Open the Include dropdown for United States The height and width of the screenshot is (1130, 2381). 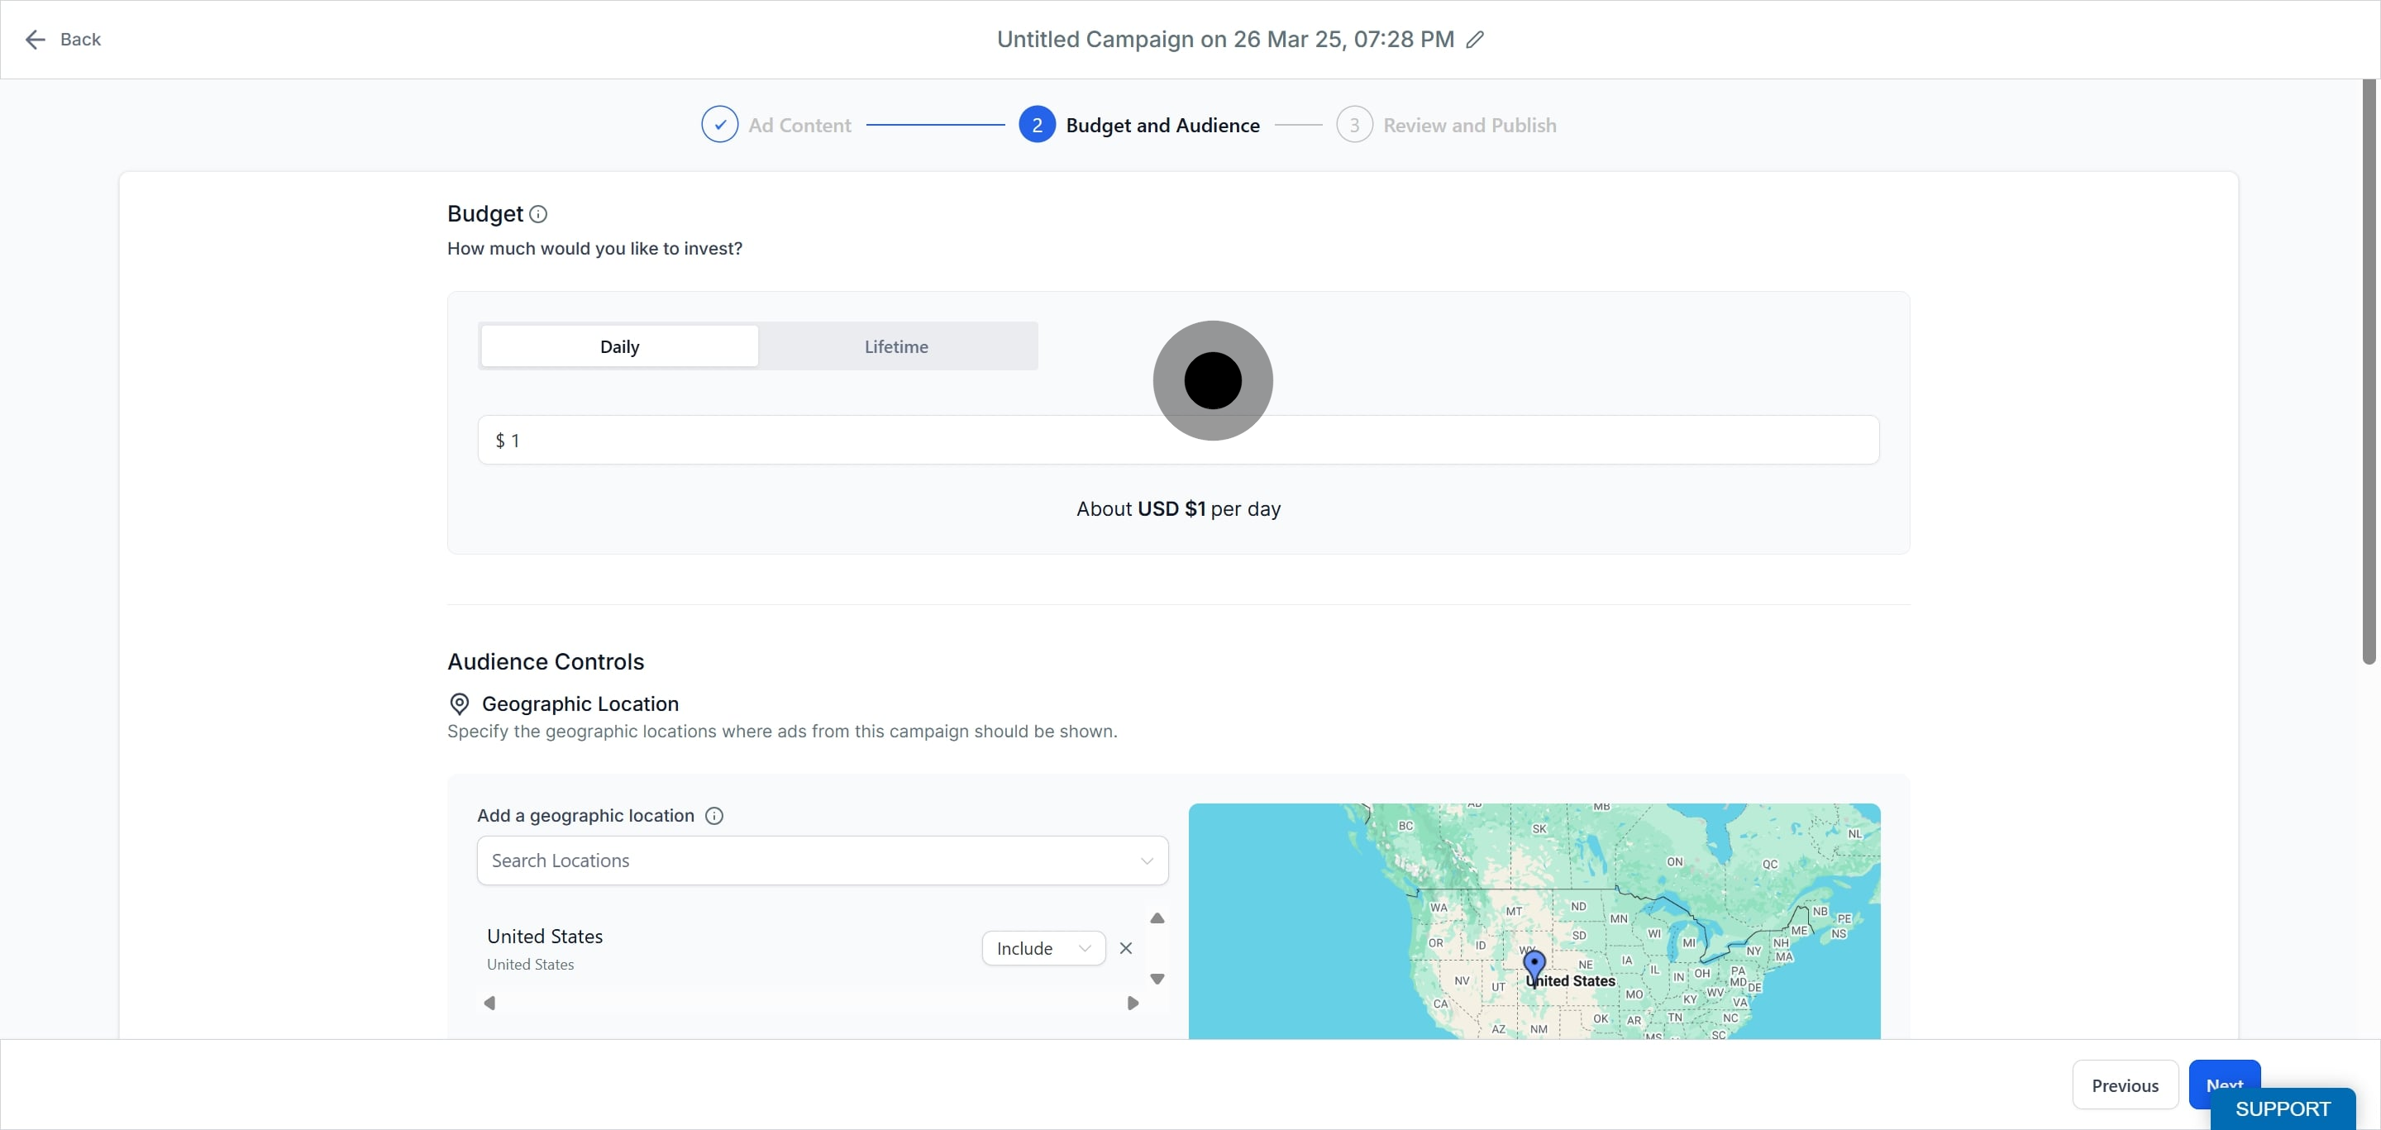click(x=1043, y=949)
